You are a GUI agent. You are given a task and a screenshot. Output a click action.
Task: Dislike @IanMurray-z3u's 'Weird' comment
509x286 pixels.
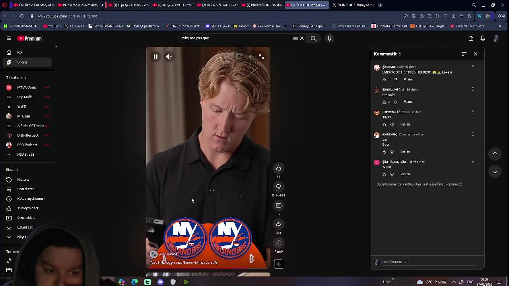coord(392,174)
